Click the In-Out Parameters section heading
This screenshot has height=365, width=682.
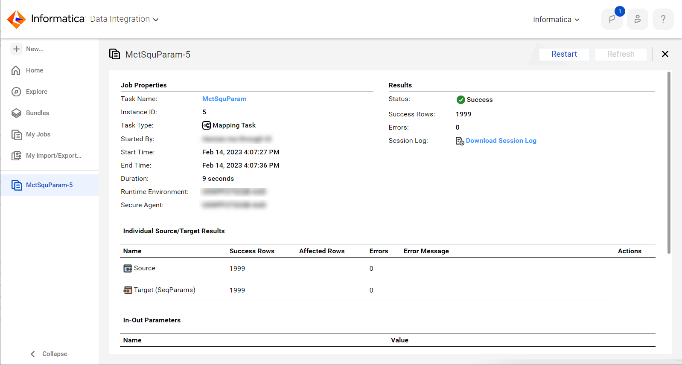tap(152, 320)
